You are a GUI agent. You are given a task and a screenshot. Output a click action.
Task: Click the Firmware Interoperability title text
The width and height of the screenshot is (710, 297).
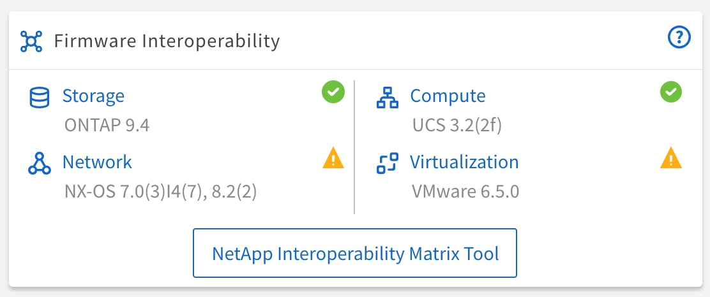[x=167, y=41]
